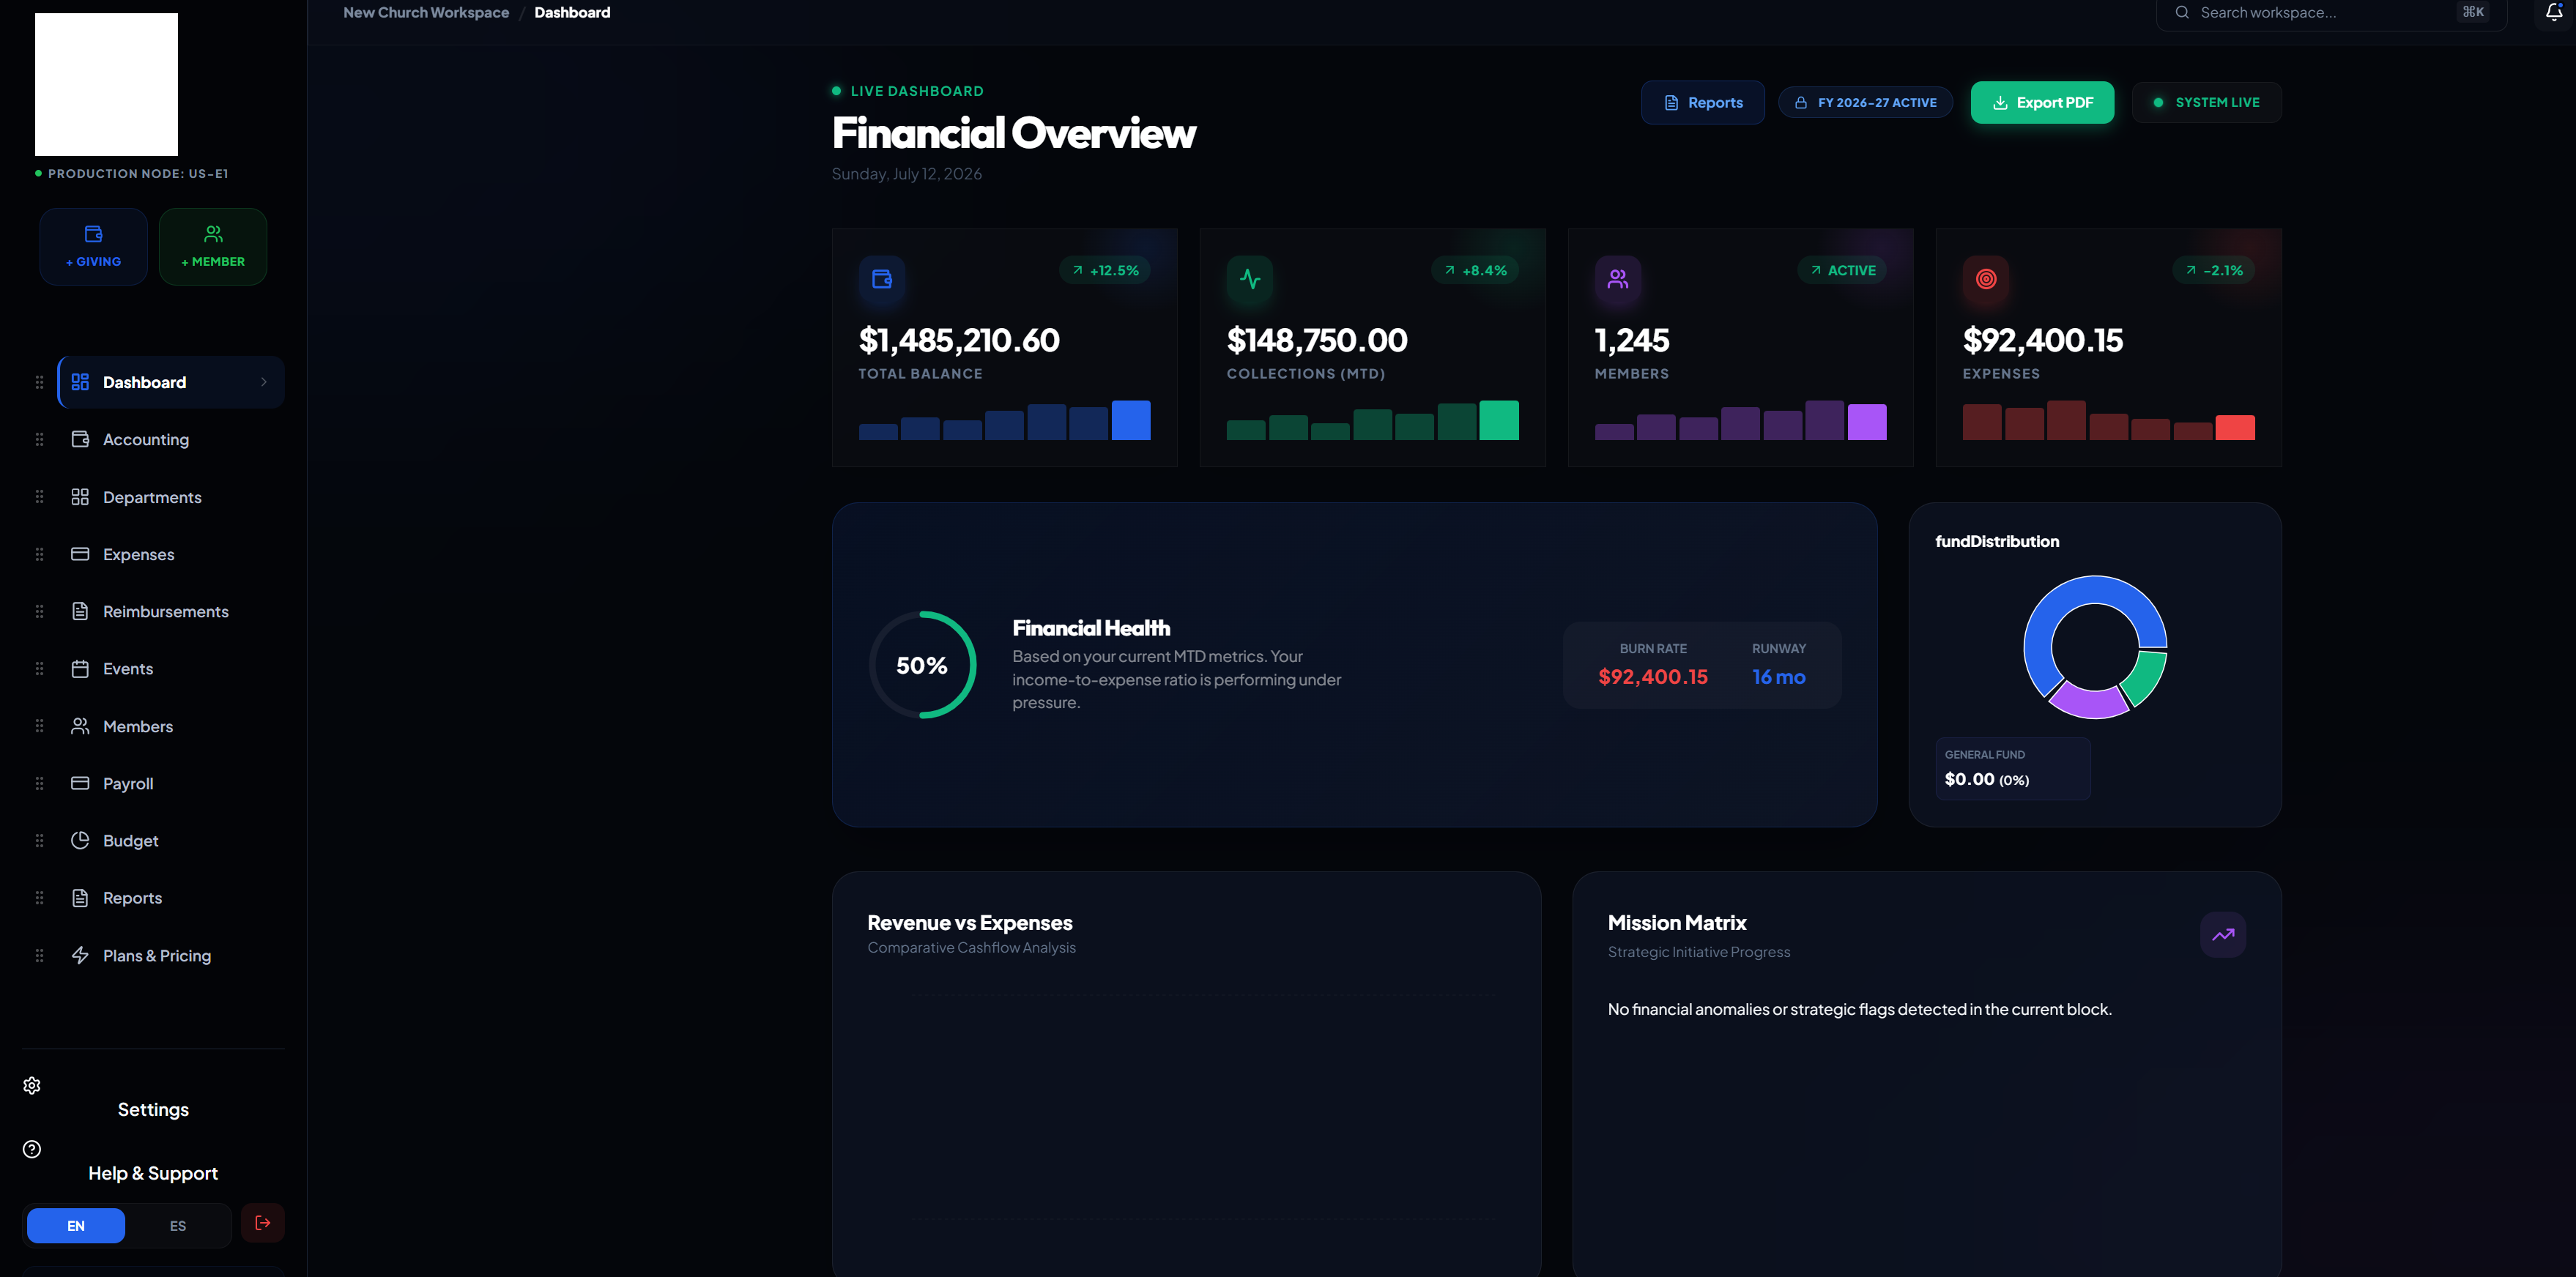
Task: Open Reimbursements page
Action: point(171,611)
